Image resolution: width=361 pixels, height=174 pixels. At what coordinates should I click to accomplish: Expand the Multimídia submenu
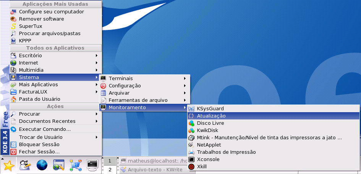pos(55,70)
